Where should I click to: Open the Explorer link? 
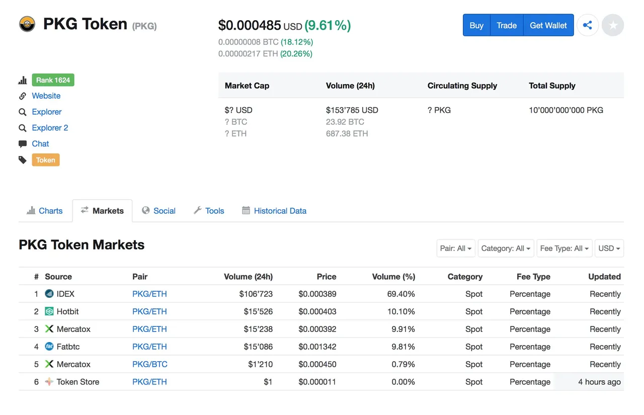pos(47,112)
